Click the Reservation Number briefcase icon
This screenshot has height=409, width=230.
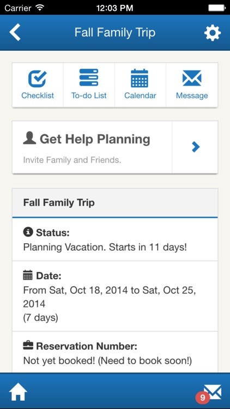[x=28, y=346]
